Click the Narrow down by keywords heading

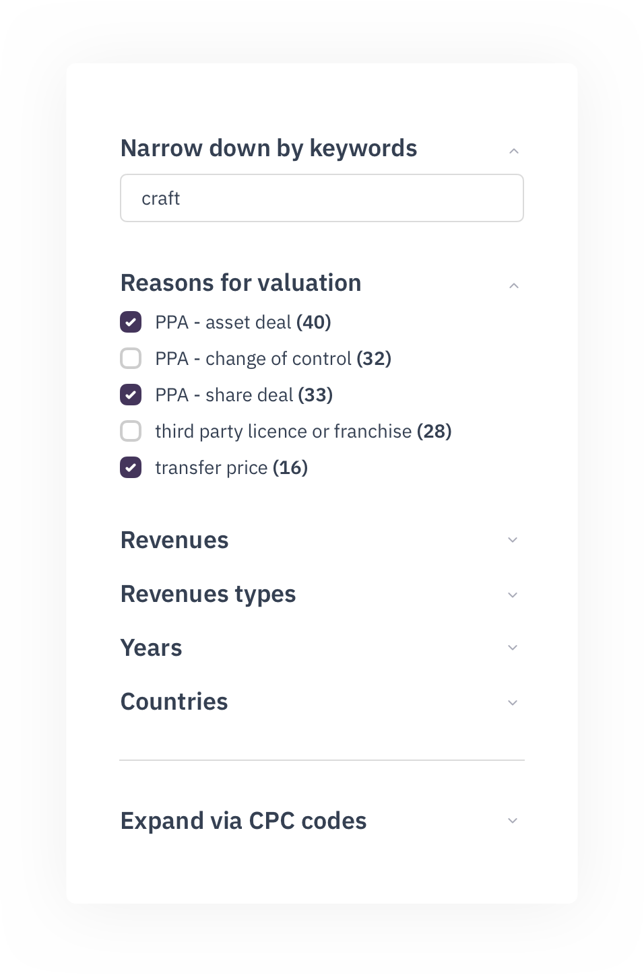(x=268, y=148)
